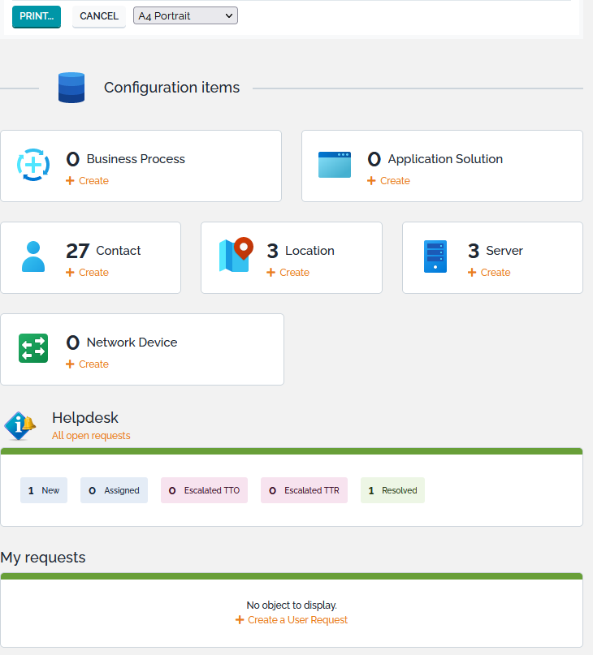This screenshot has width=593, height=655.
Task: Open the Escalated TTO requests badge
Action: 204,490
